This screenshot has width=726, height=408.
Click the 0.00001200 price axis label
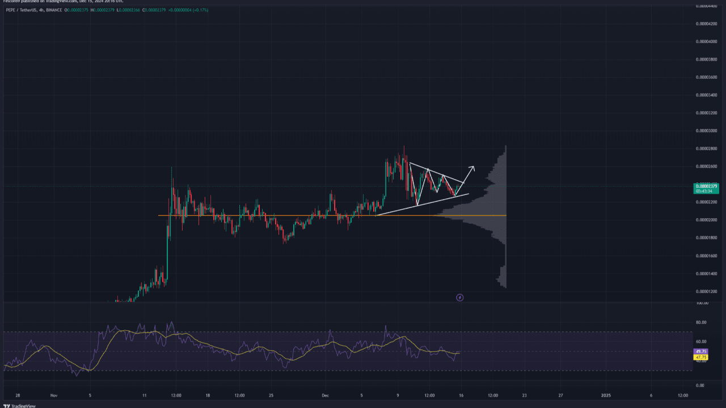tap(706, 291)
